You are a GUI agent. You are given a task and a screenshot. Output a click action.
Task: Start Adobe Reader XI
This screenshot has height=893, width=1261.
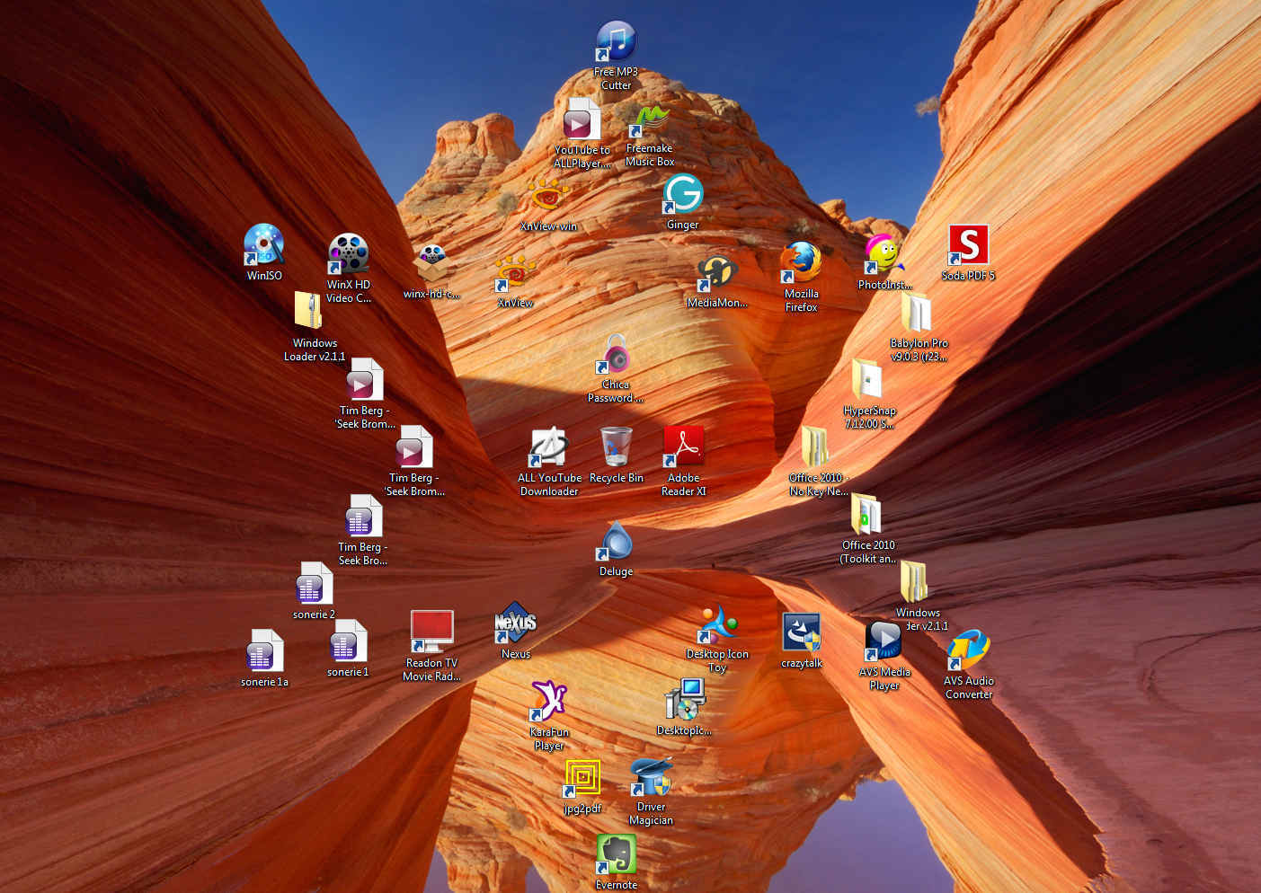[684, 446]
